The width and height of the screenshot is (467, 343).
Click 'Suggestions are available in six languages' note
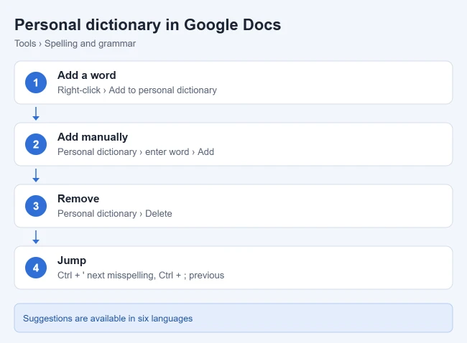point(233,318)
